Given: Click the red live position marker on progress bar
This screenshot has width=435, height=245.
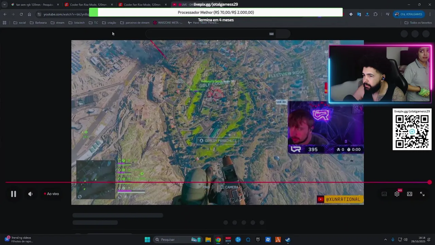Looking at the screenshot, I should pos(430,182).
